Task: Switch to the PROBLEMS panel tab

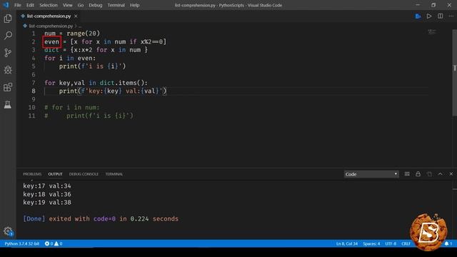Action: tap(32, 174)
